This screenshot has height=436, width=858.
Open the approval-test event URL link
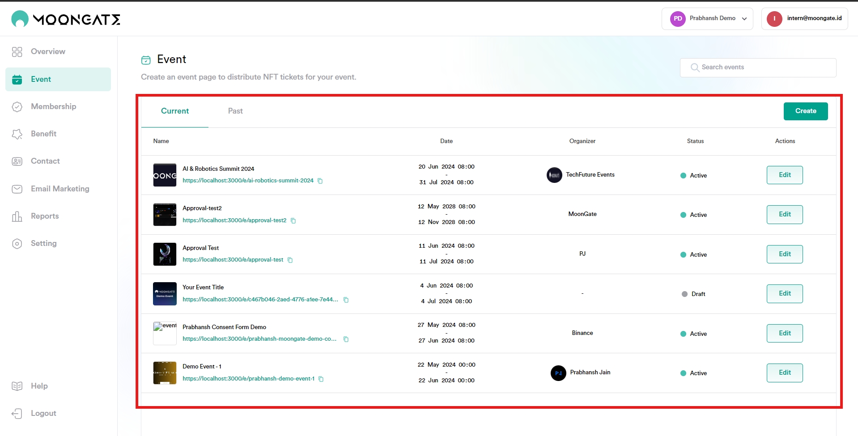point(233,260)
